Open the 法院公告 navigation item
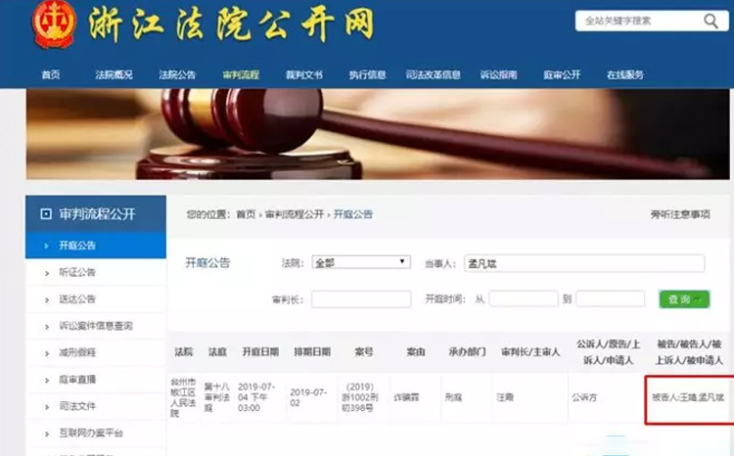Screen dimensions: 734x456 [x=177, y=74]
